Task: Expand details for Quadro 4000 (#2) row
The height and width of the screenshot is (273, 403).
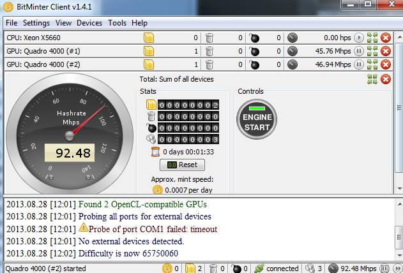Action: tap(372, 64)
